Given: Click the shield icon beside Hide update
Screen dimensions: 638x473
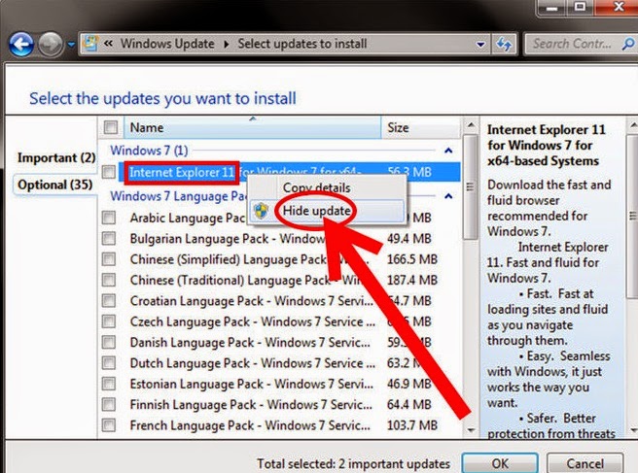Looking at the screenshot, I should tap(261, 211).
